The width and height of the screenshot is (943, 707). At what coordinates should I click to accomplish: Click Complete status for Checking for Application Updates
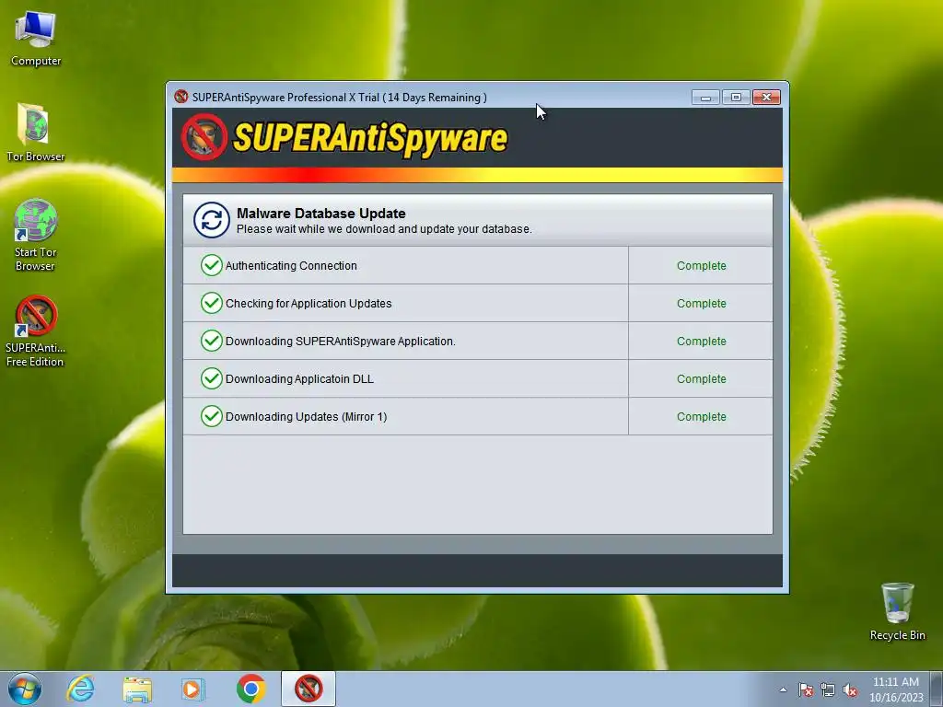click(x=701, y=304)
